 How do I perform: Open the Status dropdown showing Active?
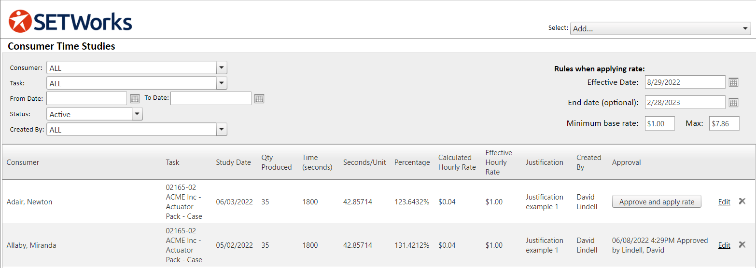(x=137, y=114)
